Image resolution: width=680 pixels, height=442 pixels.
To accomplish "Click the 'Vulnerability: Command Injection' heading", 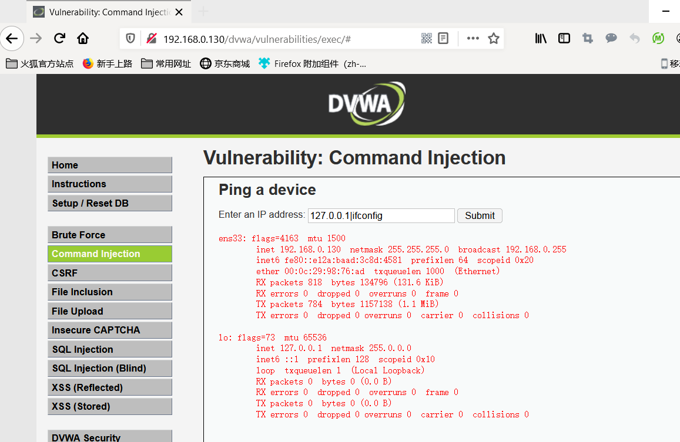I will tap(354, 158).
